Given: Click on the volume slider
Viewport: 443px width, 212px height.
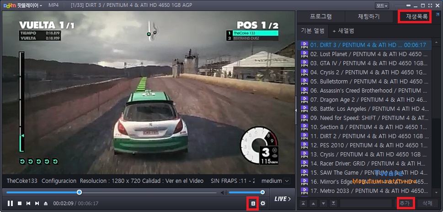Looking at the screenshot, I should (246, 192).
